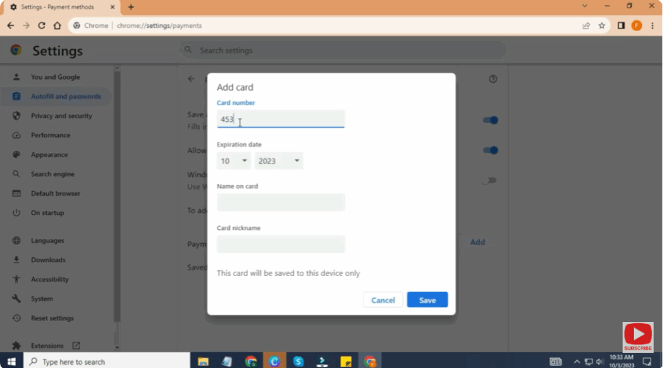This screenshot has height=368, width=663.
Task: Open Skype from the taskbar
Action: tap(298, 362)
